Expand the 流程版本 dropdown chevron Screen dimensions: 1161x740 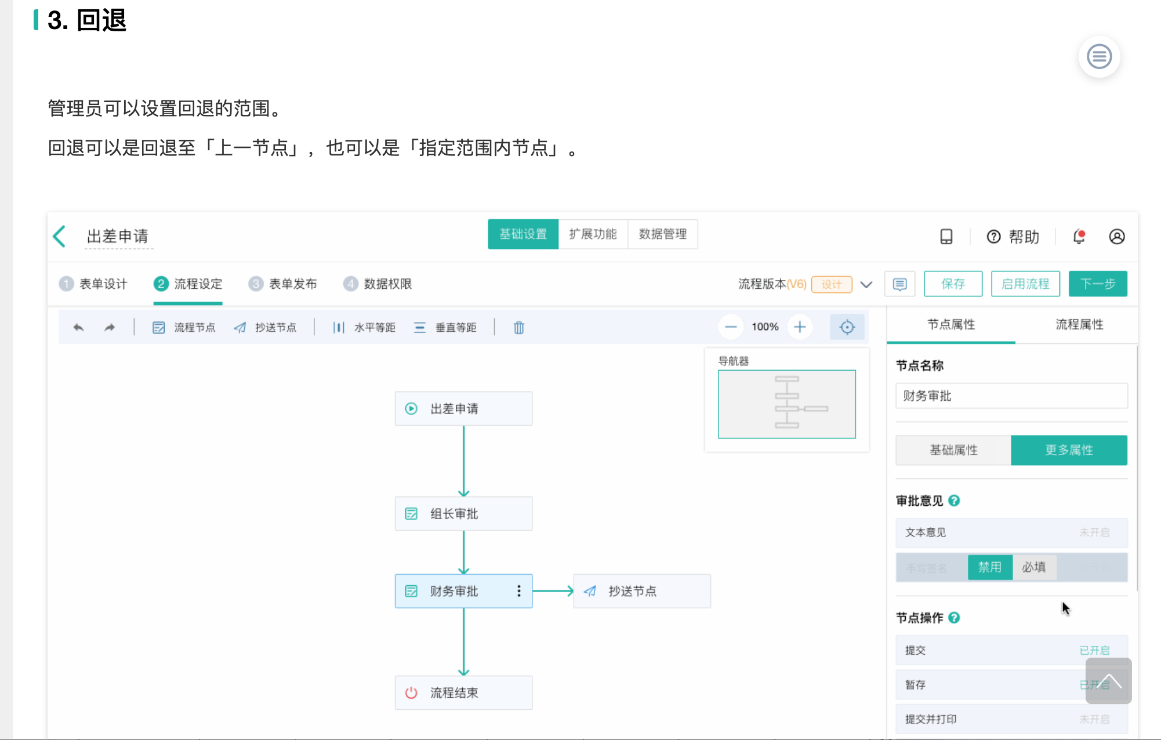866,284
